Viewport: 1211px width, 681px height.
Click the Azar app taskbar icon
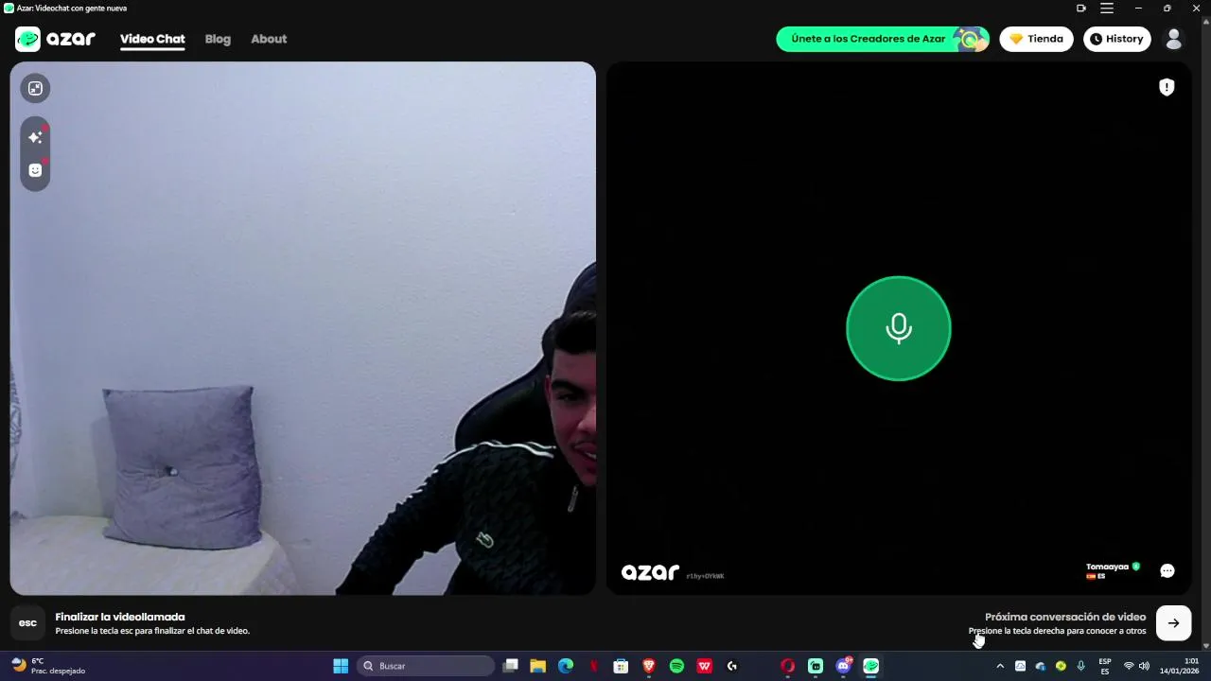(870, 666)
